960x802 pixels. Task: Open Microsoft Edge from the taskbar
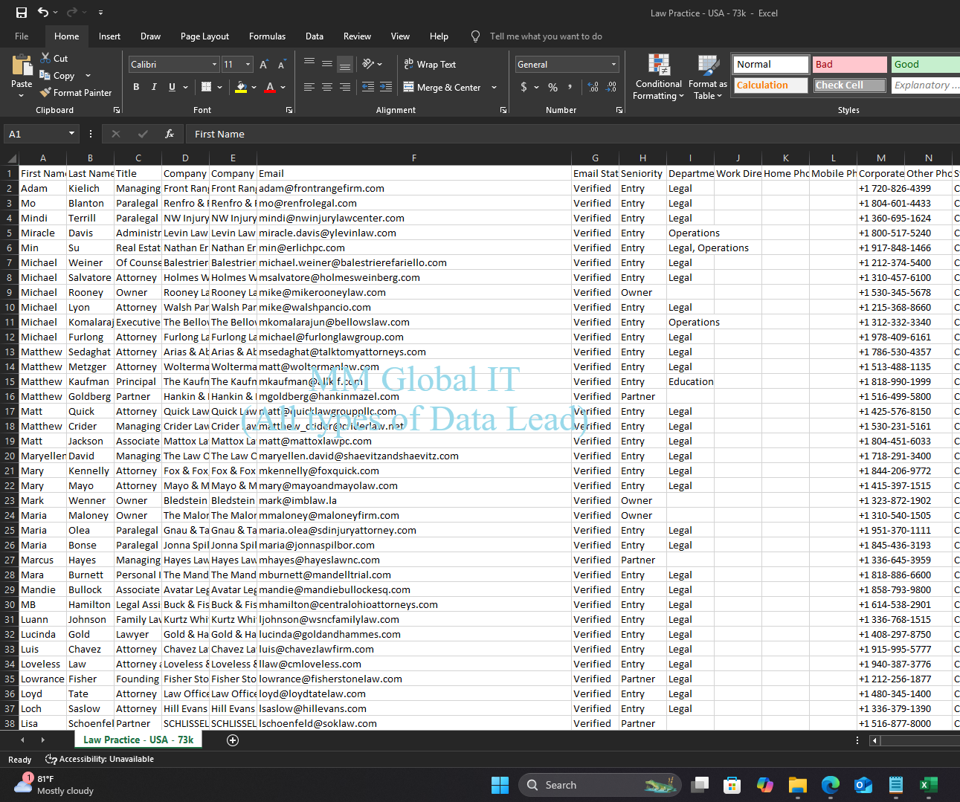click(831, 785)
